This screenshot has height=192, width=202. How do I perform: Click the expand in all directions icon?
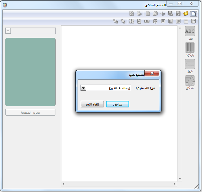(x=131, y=21)
